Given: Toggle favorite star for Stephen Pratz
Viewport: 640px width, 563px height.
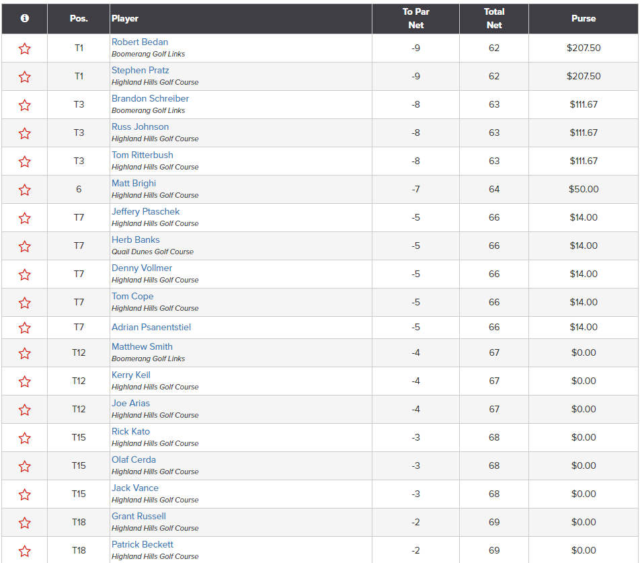Looking at the screenshot, I should 25,77.
